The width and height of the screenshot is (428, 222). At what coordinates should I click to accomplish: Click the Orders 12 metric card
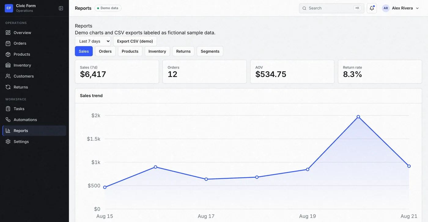click(x=205, y=72)
